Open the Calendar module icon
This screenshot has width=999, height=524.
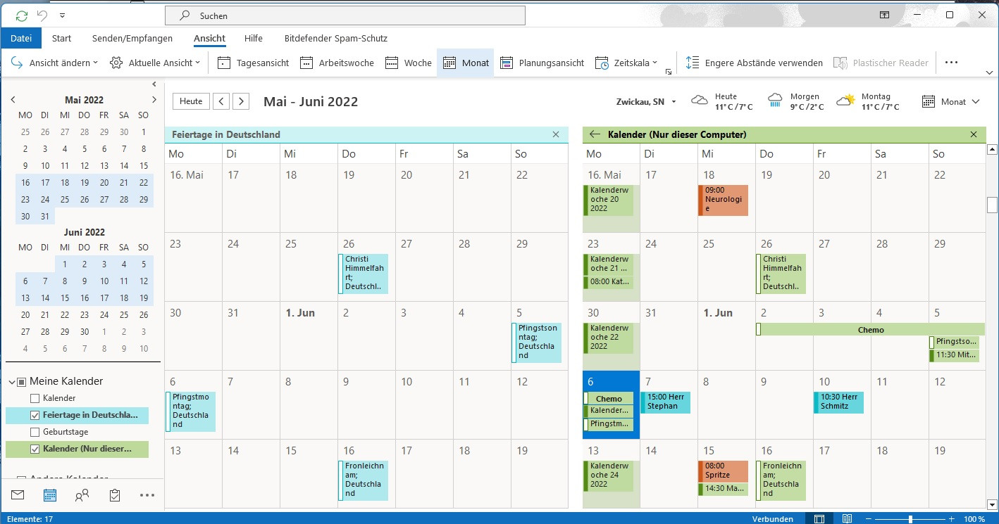click(x=50, y=495)
